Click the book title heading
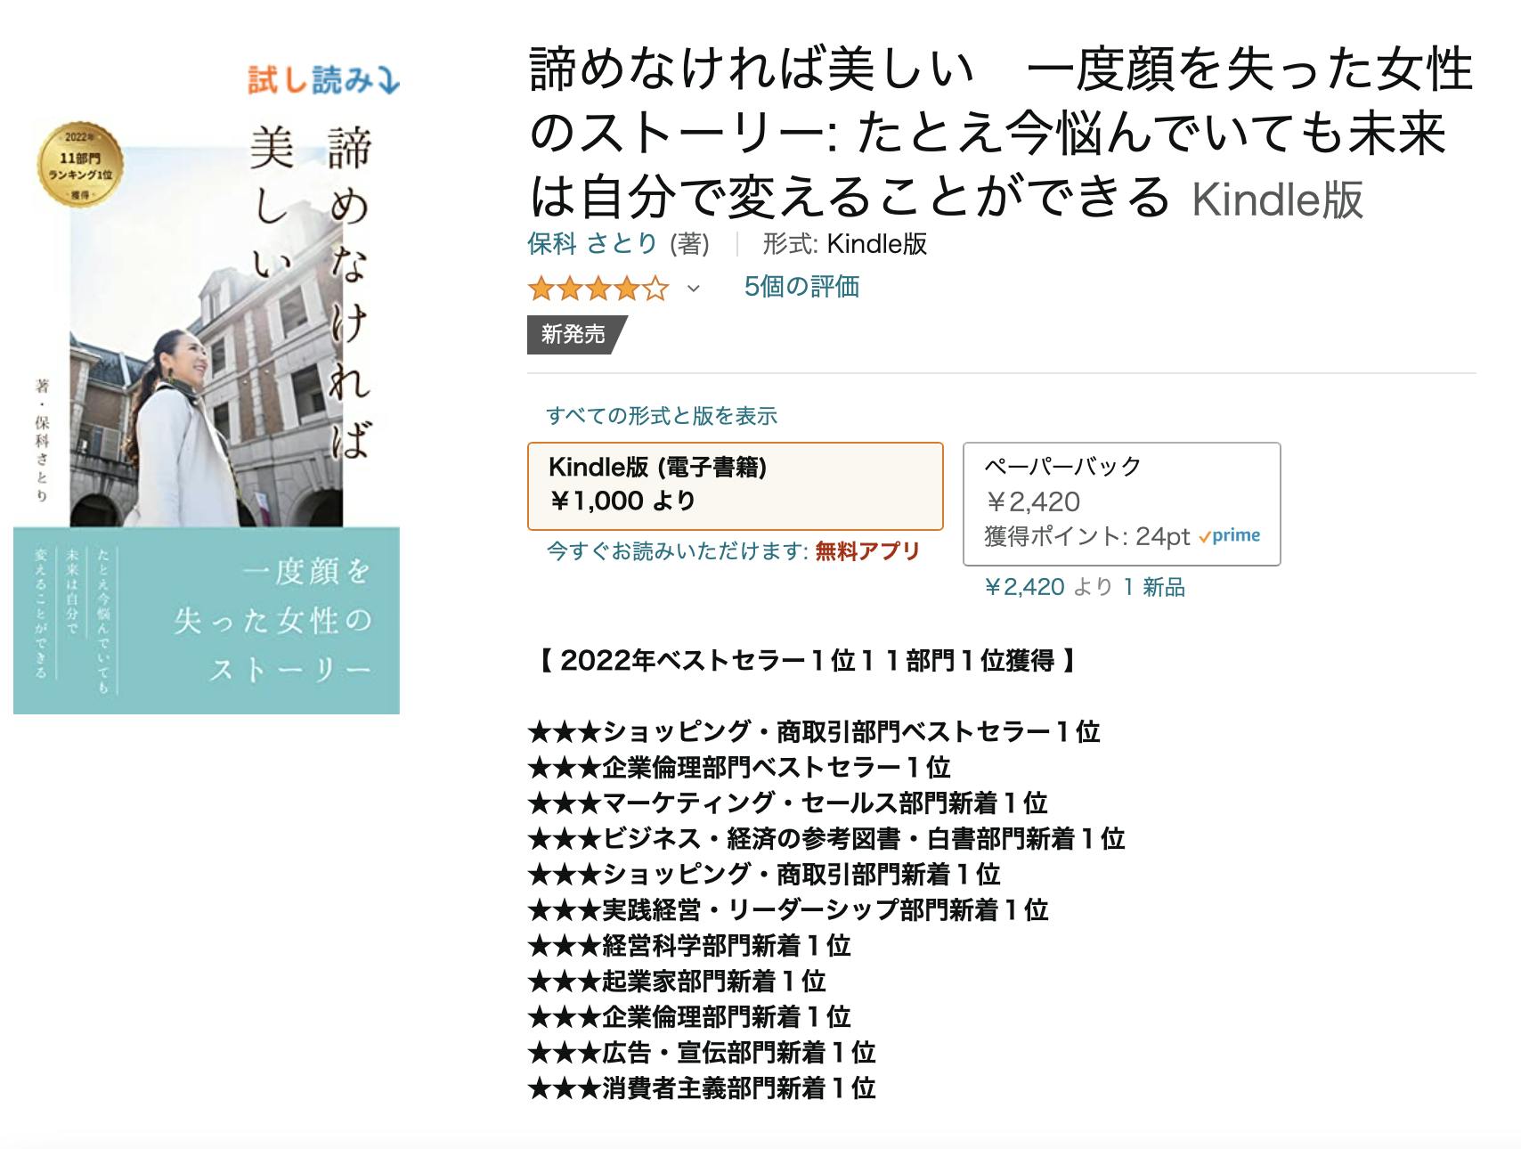The width and height of the screenshot is (1521, 1149). 1001,134
